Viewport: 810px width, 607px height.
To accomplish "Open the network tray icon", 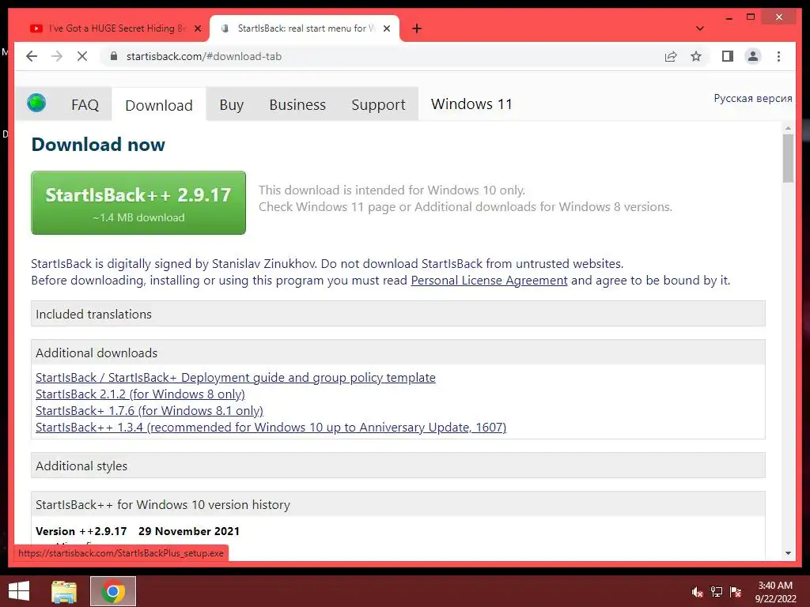I will point(717,592).
